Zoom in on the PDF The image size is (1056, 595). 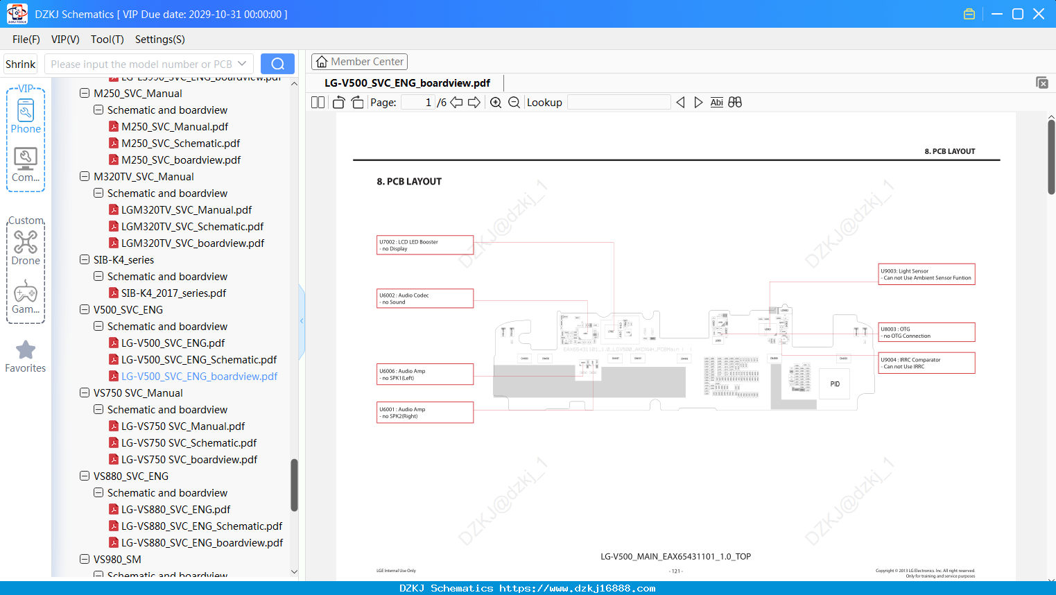pyautogui.click(x=496, y=103)
